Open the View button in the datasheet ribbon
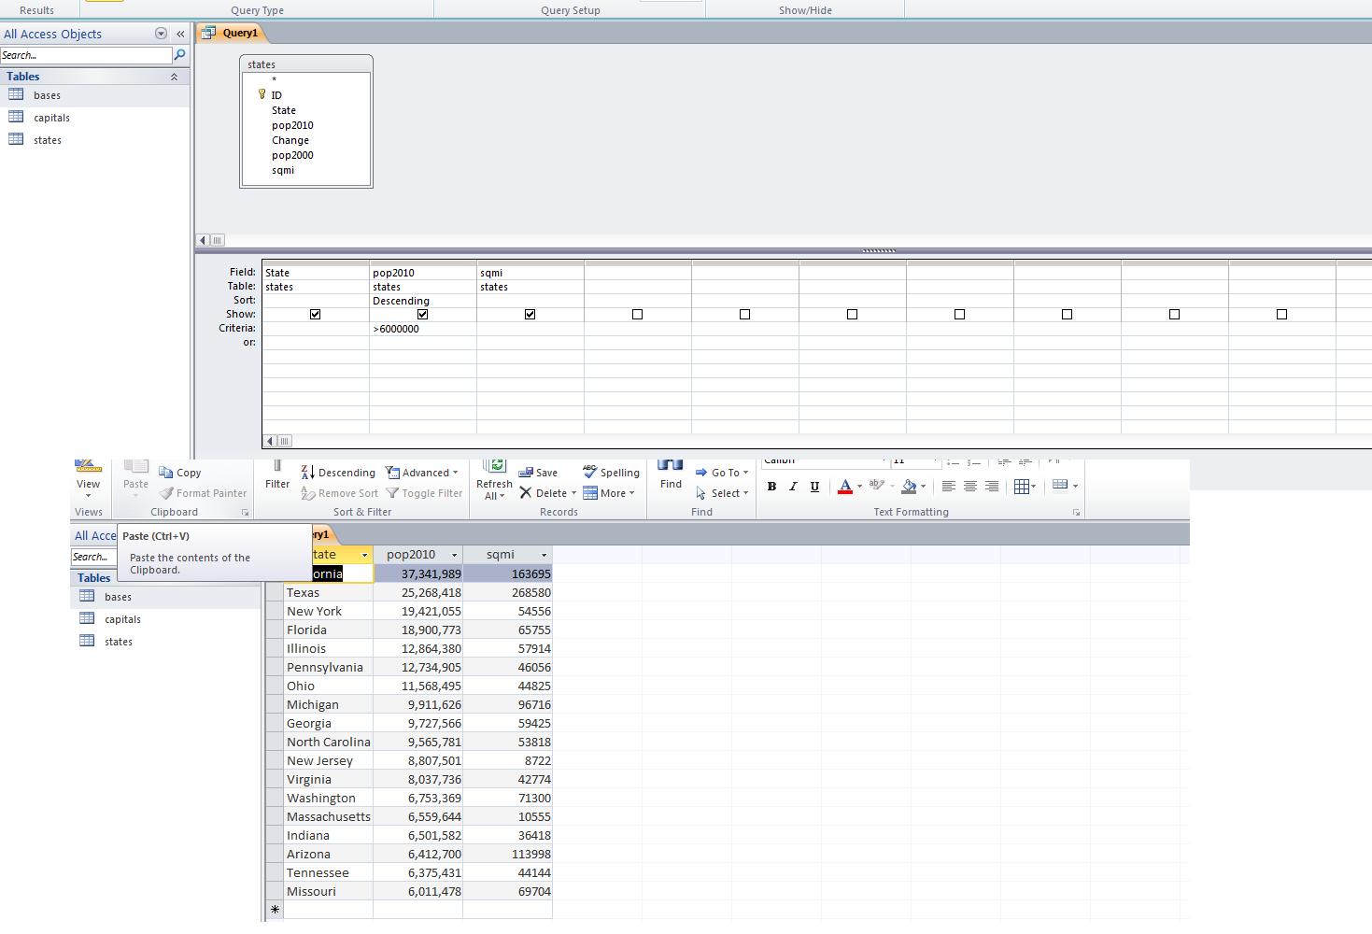1372x934 pixels. (88, 478)
